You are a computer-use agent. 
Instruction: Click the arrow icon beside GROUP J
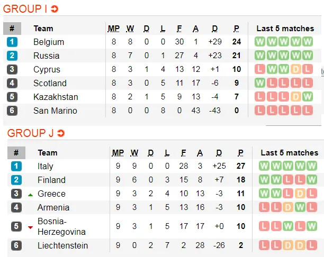click(61, 134)
